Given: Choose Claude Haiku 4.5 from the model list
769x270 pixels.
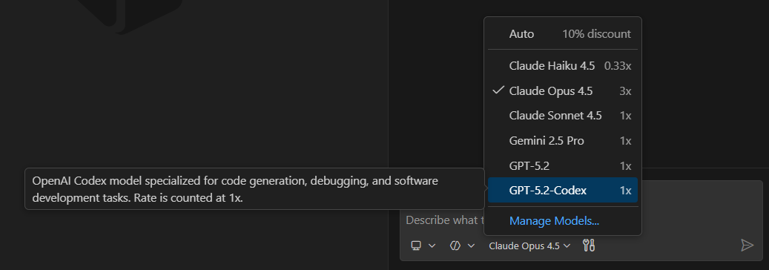Looking at the screenshot, I should tap(563, 66).
